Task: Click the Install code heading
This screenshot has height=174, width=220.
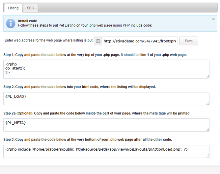Action: pyautogui.click(x=28, y=21)
